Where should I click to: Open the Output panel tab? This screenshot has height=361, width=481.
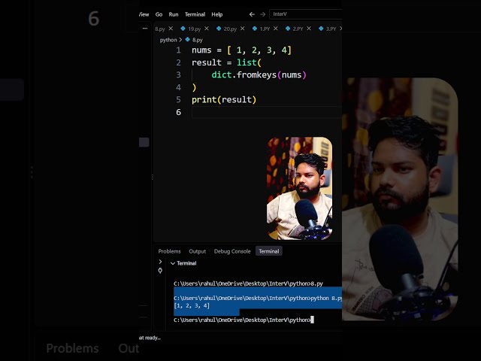[197, 251]
